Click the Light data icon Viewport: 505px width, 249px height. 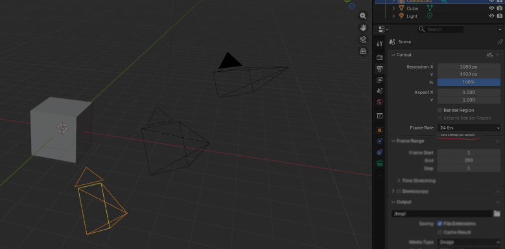pyautogui.click(x=430, y=16)
